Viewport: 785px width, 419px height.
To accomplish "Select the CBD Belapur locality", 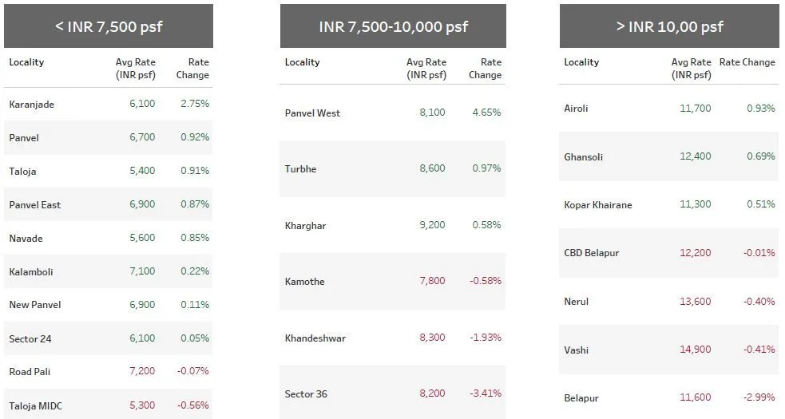I will pyautogui.click(x=592, y=253).
